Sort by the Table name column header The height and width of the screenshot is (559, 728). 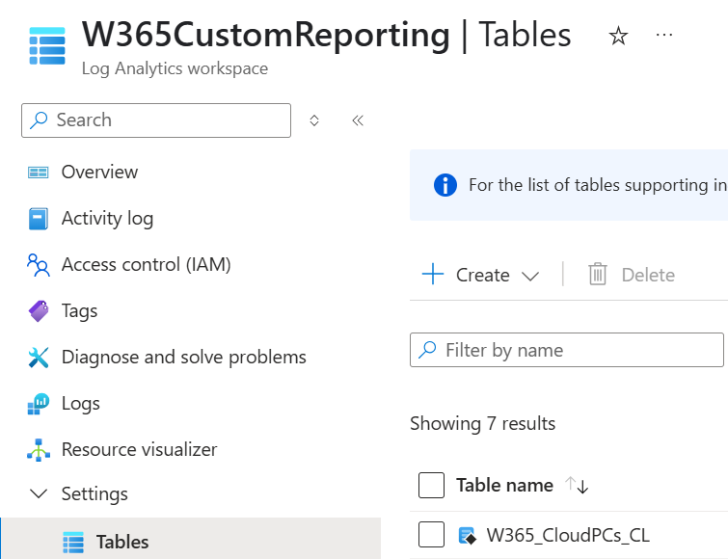(x=504, y=485)
